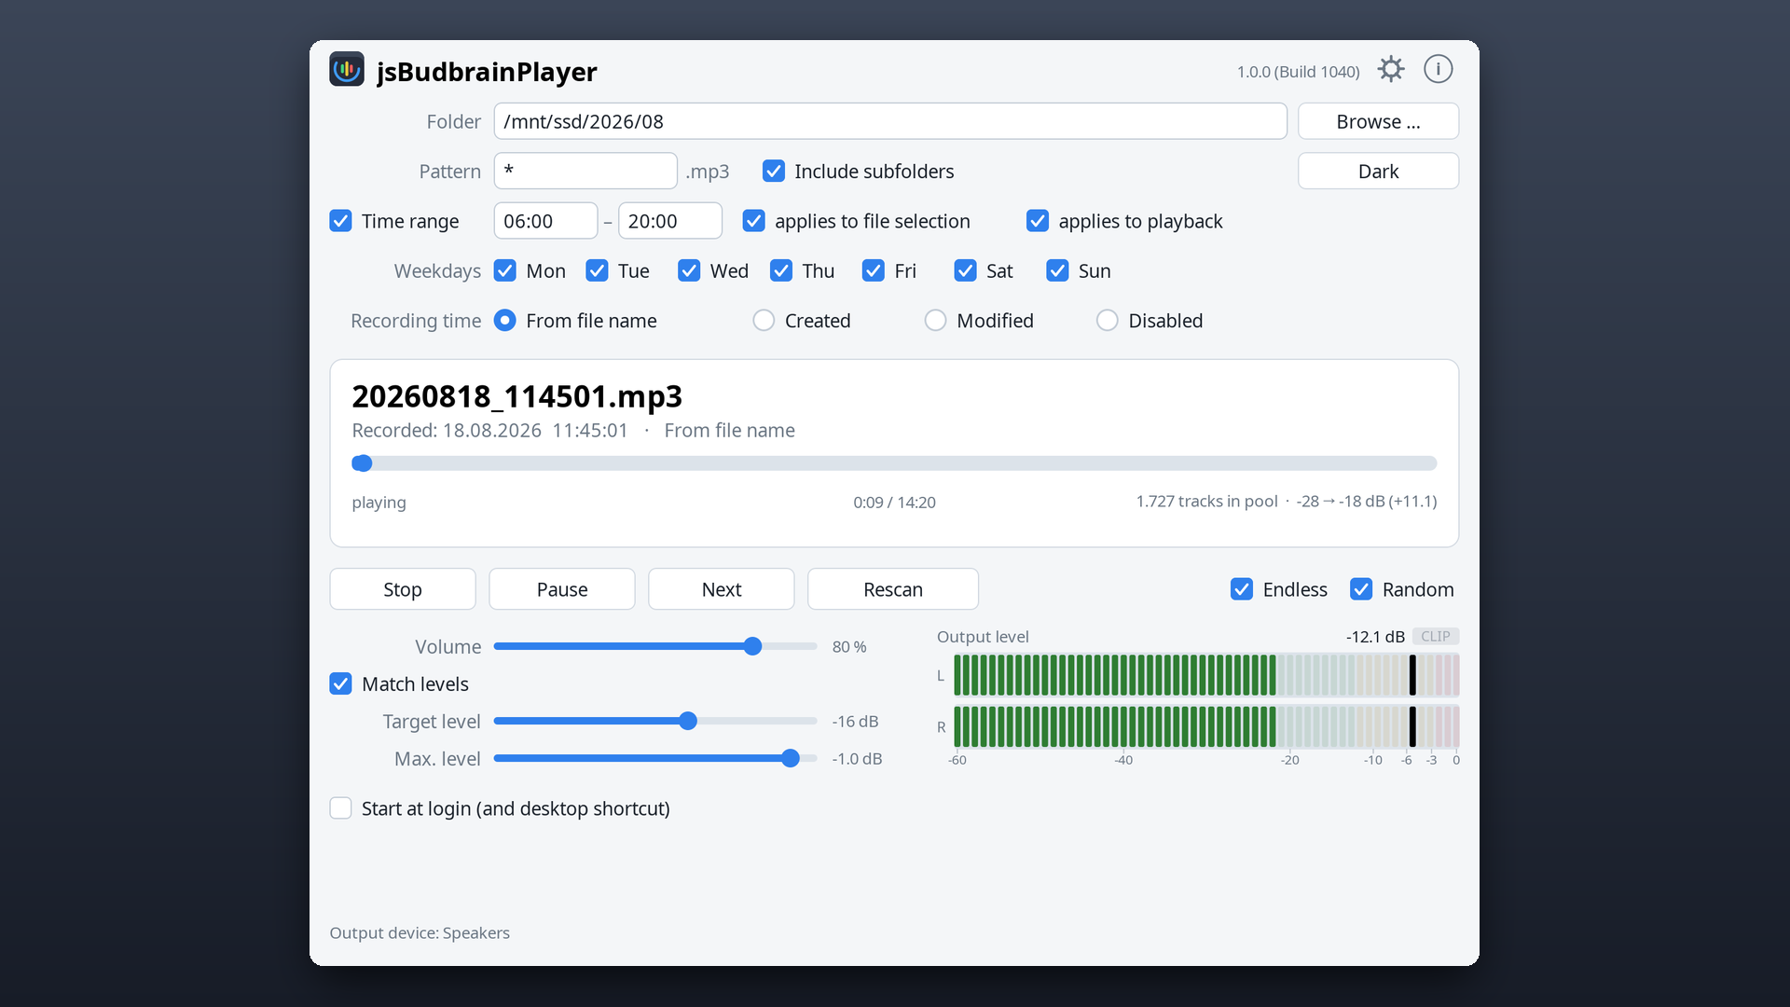Click the Browse ... button

pos(1378,121)
